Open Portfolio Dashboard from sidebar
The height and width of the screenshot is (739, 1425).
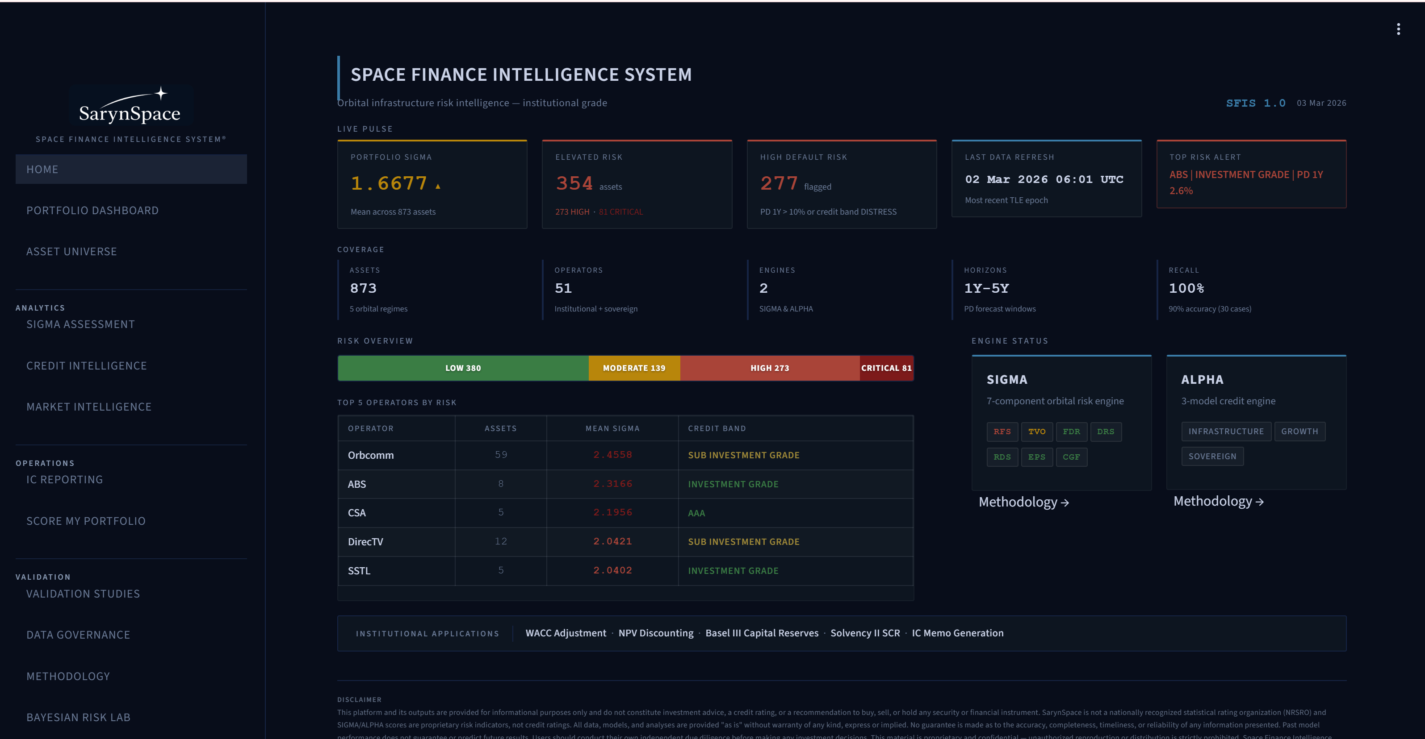(92, 210)
